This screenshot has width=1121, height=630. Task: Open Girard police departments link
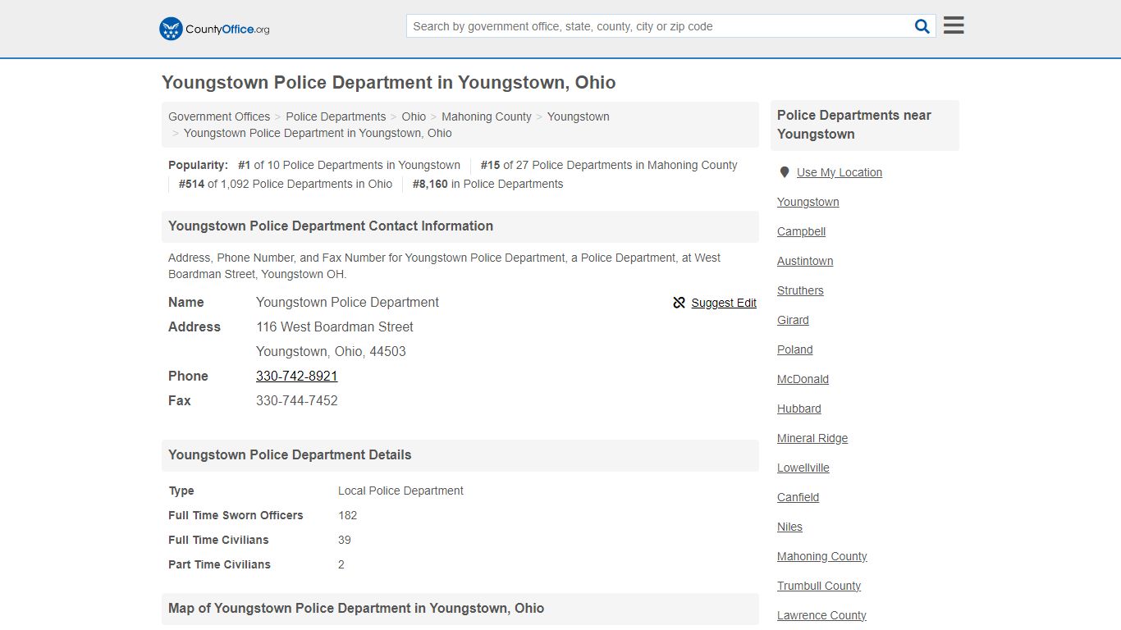point(794,320)
